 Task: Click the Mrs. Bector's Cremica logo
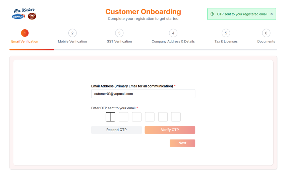coord(19,14)
